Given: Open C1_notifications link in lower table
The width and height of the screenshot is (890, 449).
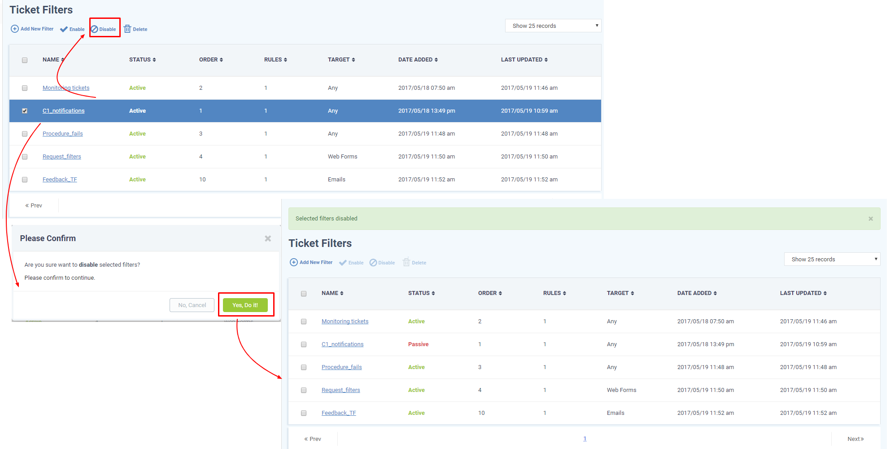Looking at the screenshot, I should 343,344.
